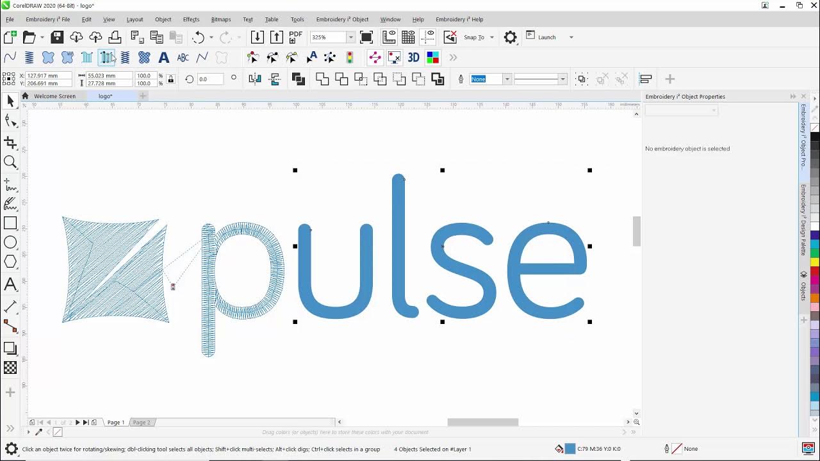Click the Full-screen preview icon
Viewport: 820px width, 461px height.
click(366, 37)
